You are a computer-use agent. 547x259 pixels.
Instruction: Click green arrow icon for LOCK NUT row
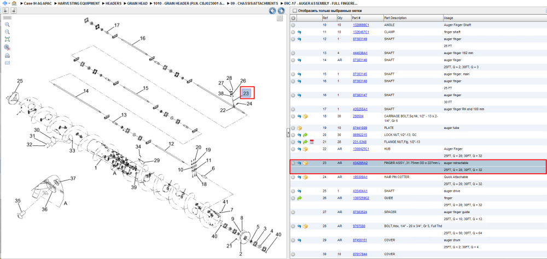tap(305, 135)
